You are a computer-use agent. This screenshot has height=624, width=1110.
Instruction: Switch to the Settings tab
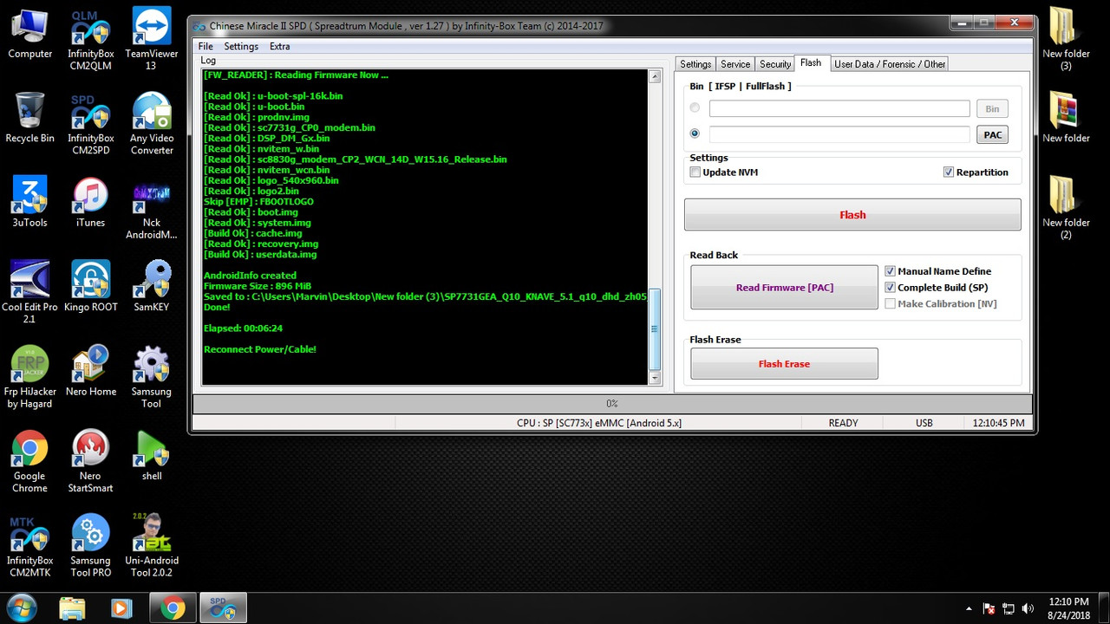click(695, 64)
